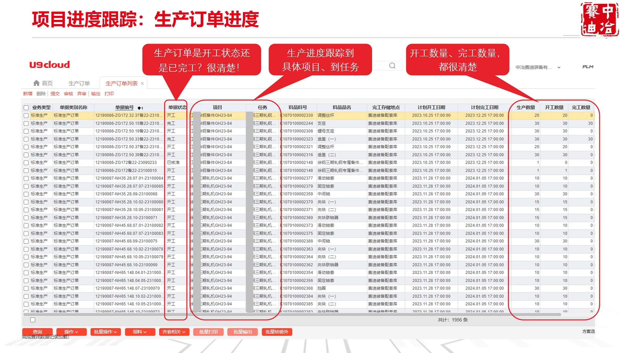The width and height of the screenshot is (628, 353).
Task: Expand the 批量操作 dropdown
Action: (106, 332)
